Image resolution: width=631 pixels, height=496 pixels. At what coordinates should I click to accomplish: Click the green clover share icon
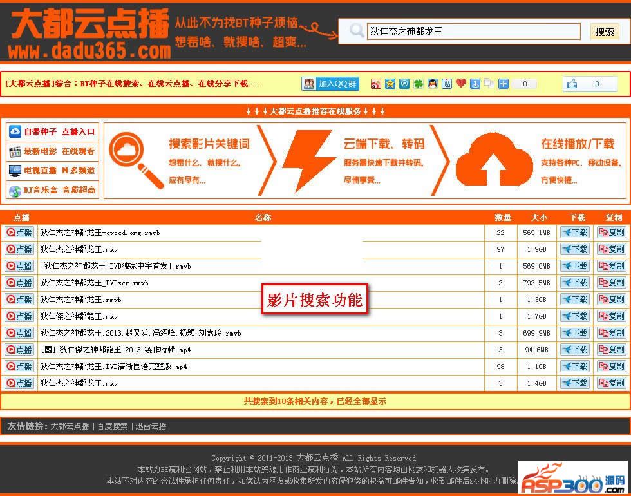419,84
